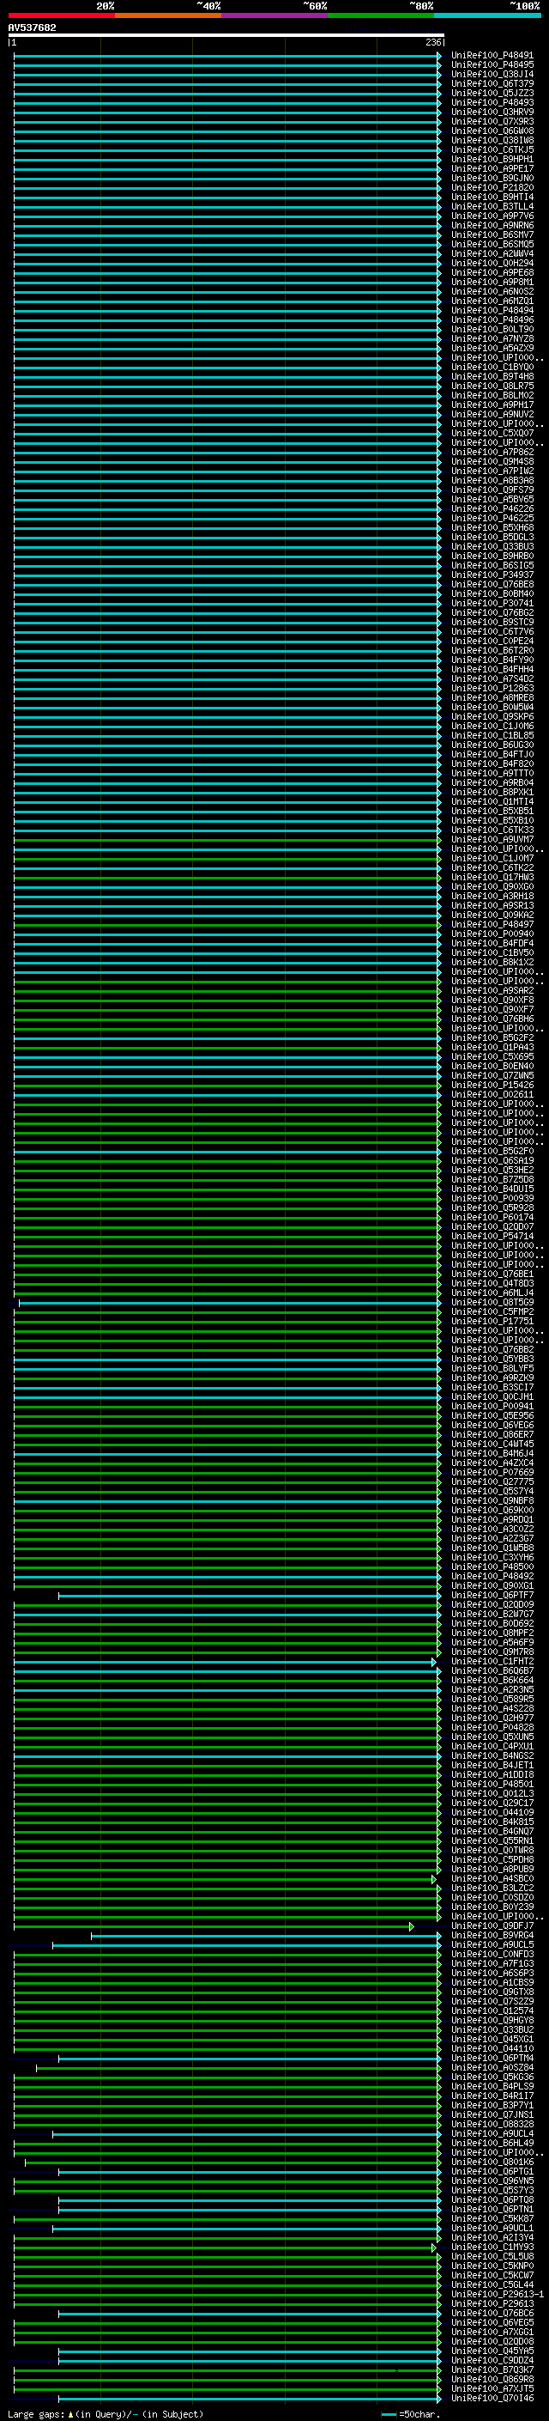Click the 50char scale bar in footer
Screen dimensions: 549x2421
[389, 2414]
